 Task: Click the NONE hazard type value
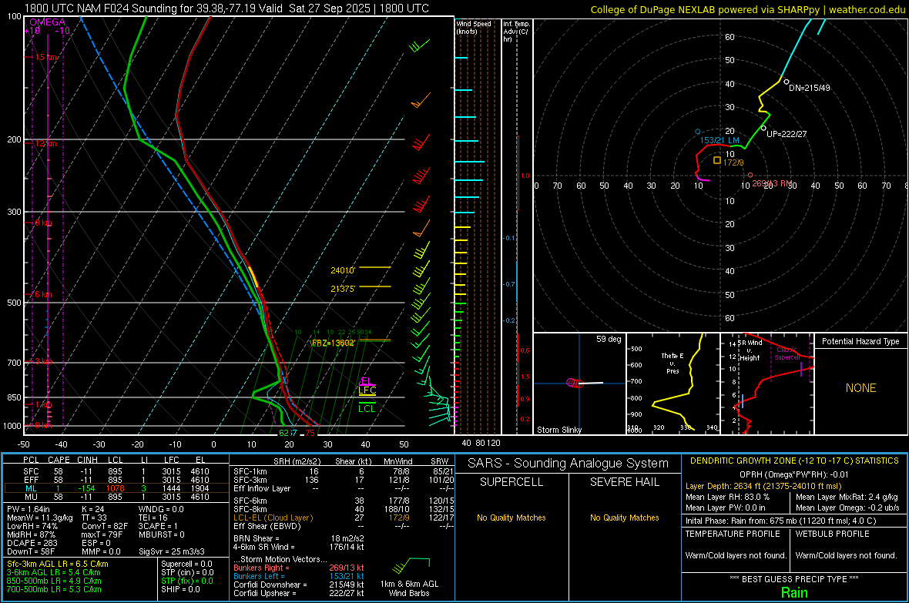point(860,388)
